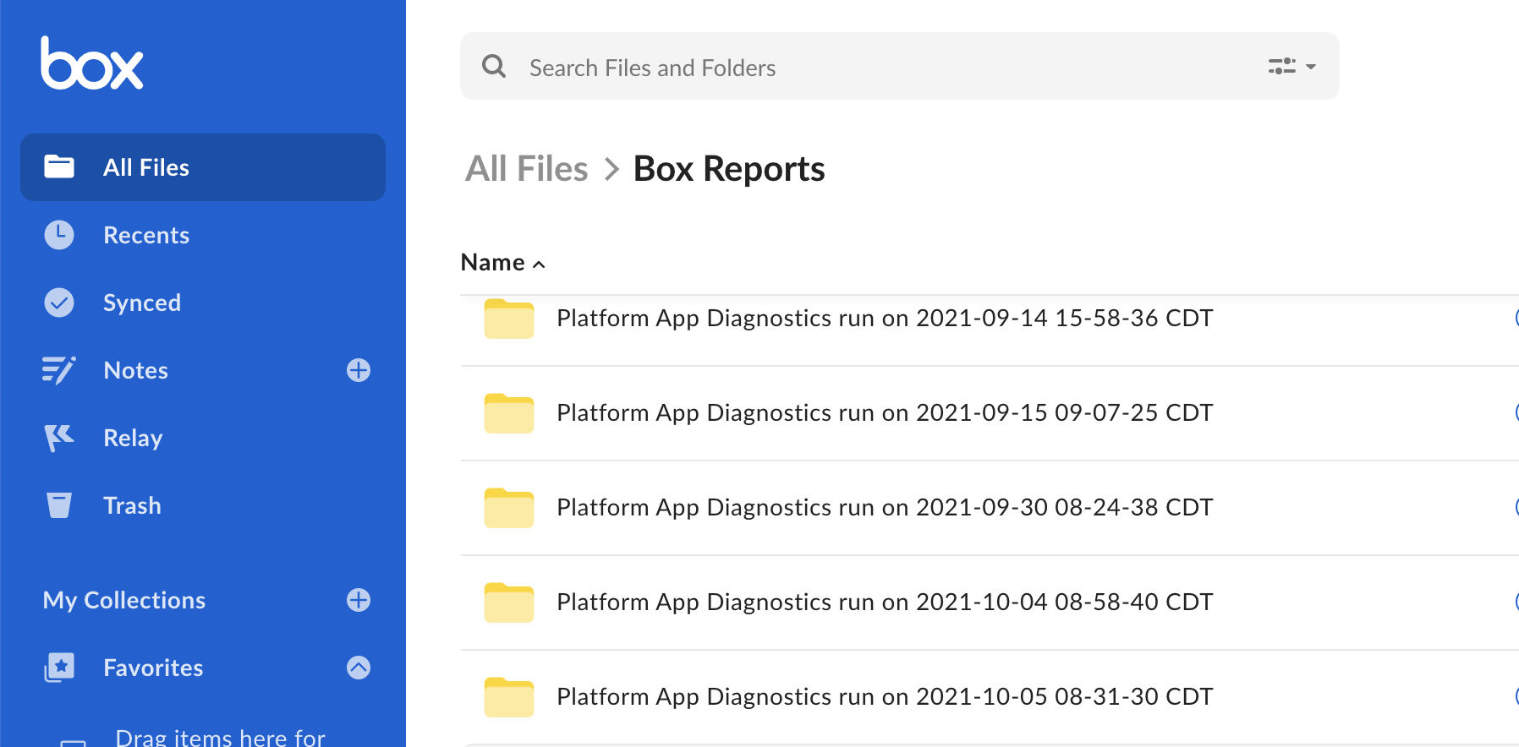The width and height of the screenshot is (1519, 747).
Task: Sort by Name column header
Action: click(x=502, y=263)
